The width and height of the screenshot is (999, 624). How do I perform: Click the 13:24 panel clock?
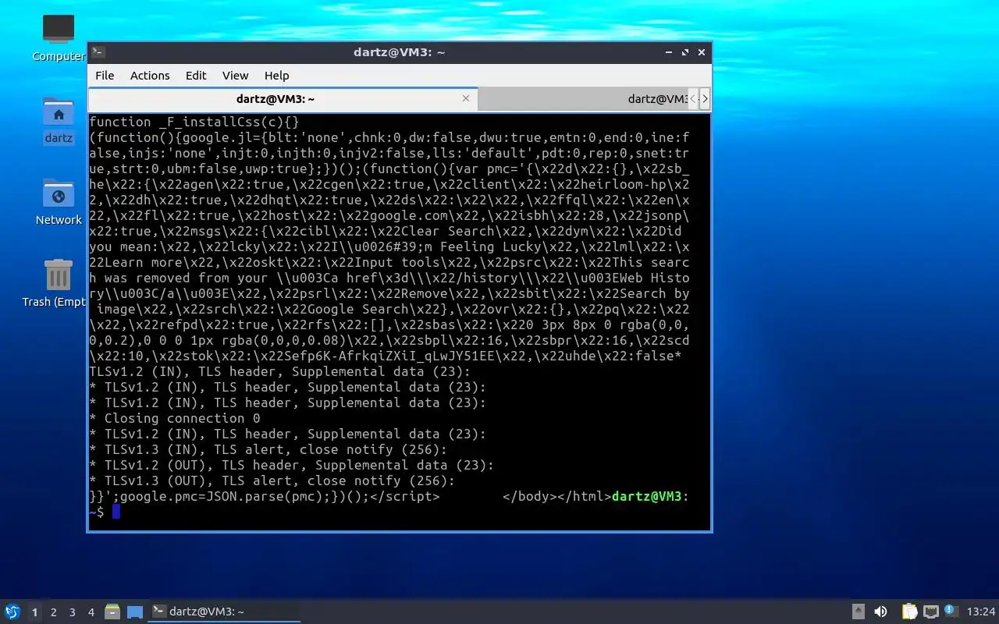click(x=980, y=612)
